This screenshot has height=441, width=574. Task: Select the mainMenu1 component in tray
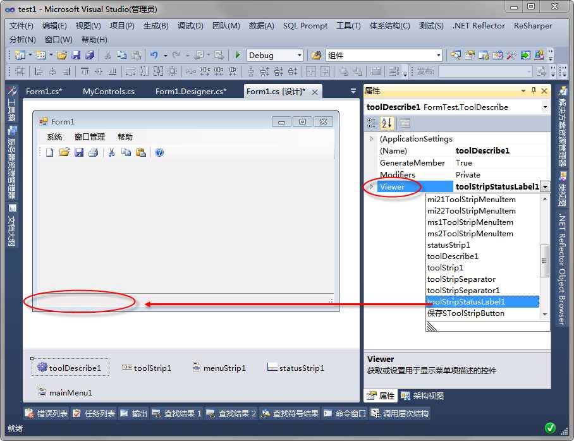click(65, 392)
